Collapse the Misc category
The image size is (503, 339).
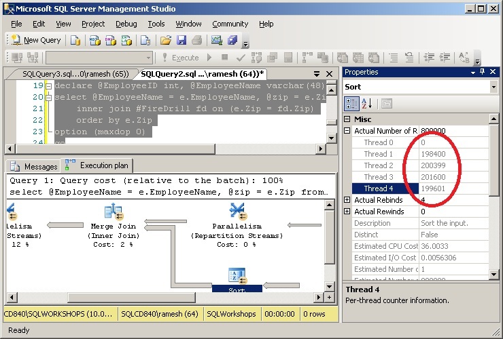(347, 119)
